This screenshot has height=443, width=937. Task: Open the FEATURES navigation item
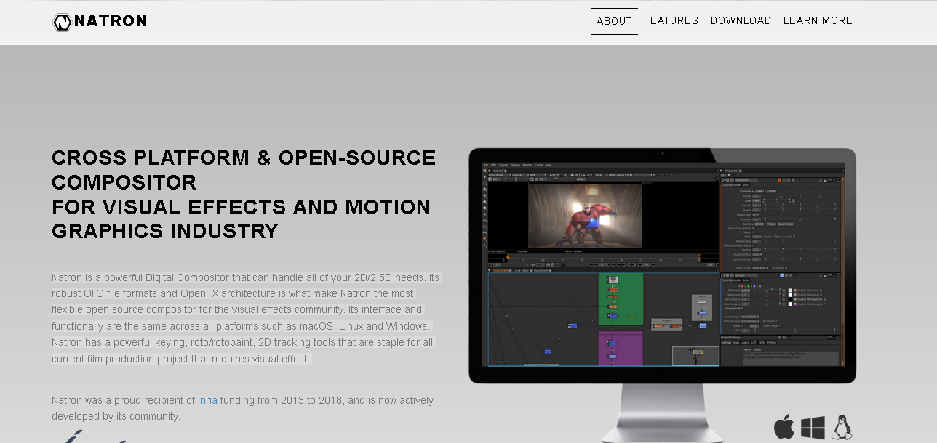pyautogui.click(x=671, y=20)
